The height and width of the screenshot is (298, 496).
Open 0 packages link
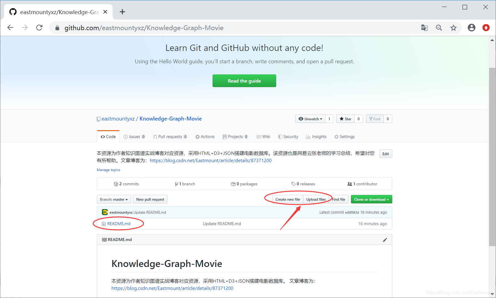244,184
